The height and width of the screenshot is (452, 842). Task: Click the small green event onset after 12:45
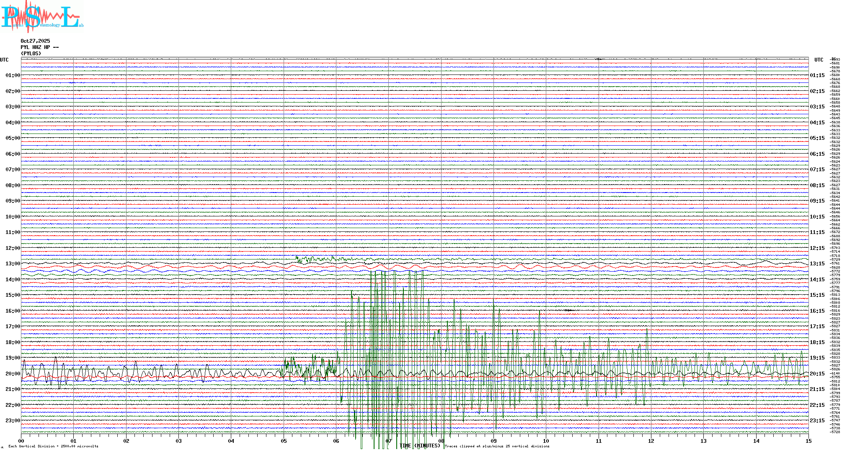(298, 259)
